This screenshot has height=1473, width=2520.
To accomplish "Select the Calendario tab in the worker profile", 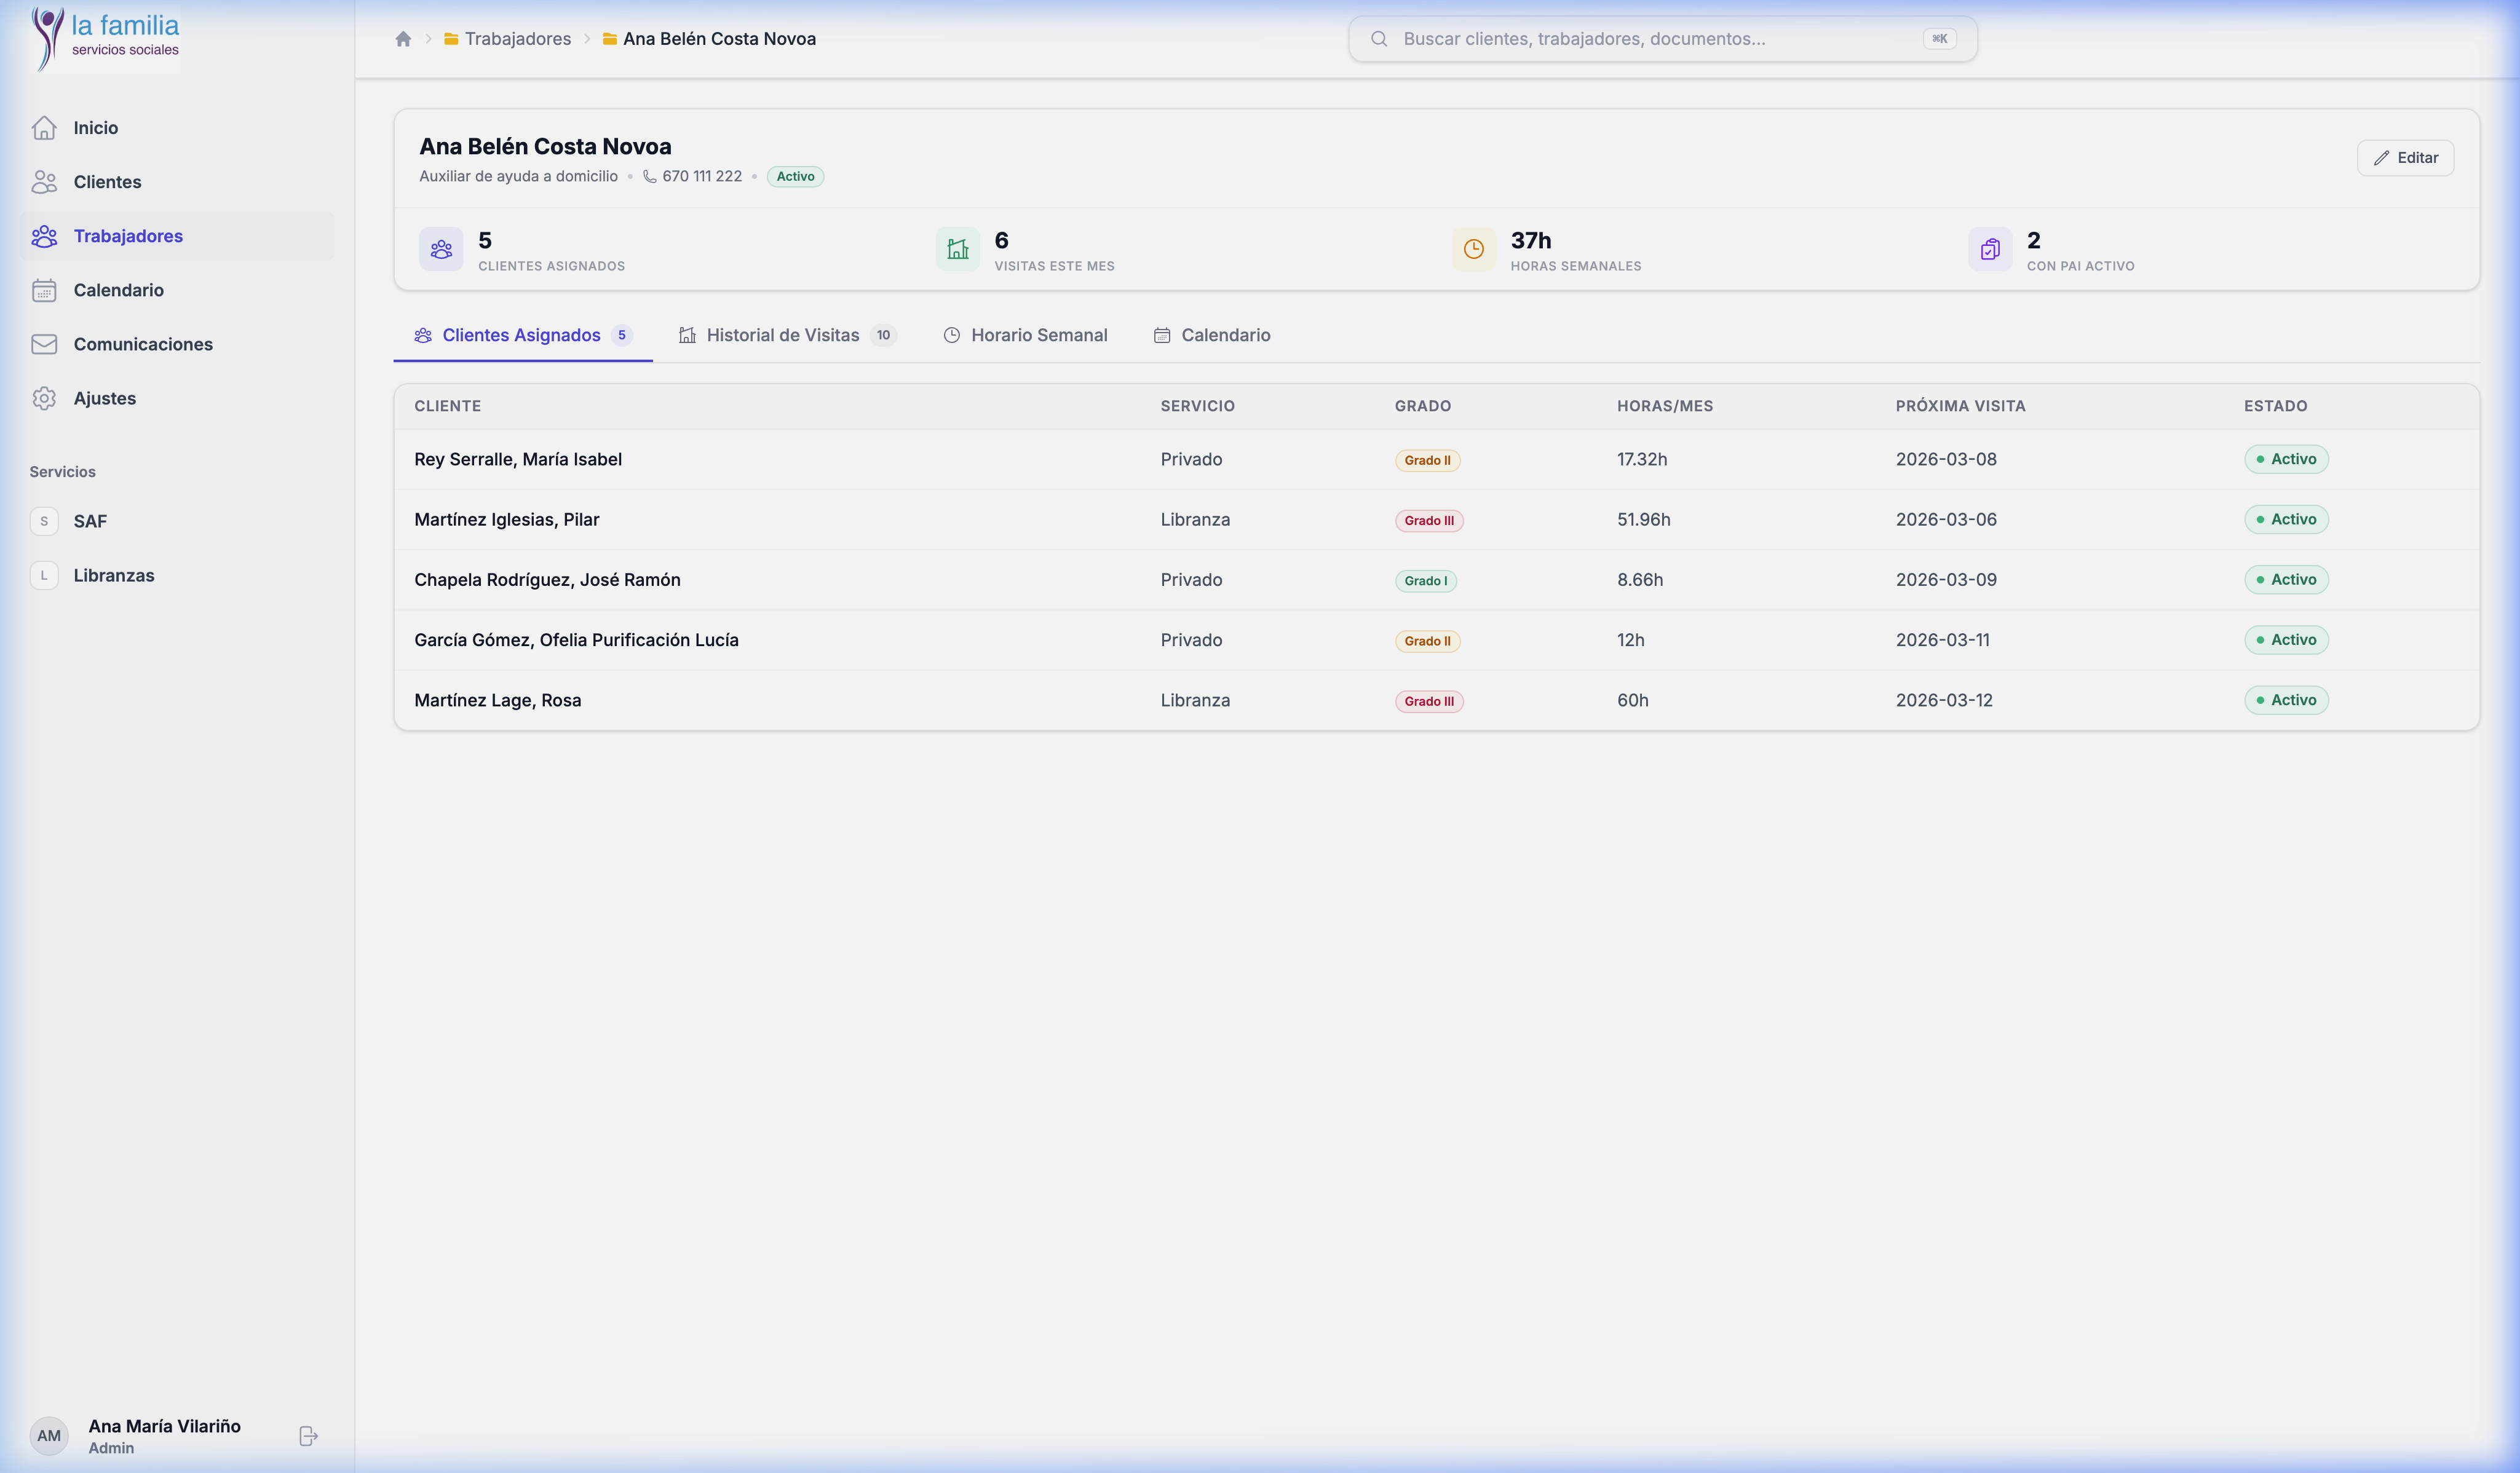I will point(1224,335).
